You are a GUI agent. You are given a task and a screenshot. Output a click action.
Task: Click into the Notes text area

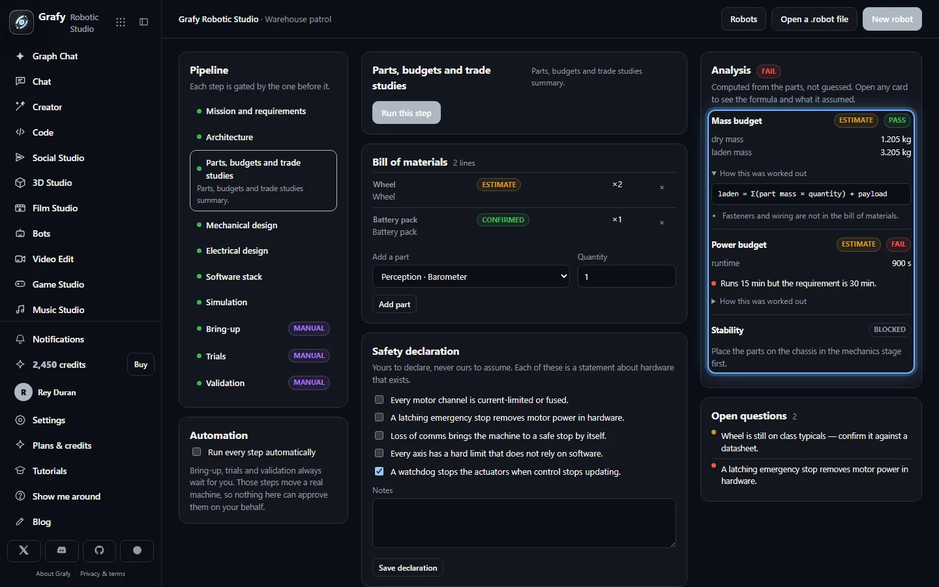point(524,523)
